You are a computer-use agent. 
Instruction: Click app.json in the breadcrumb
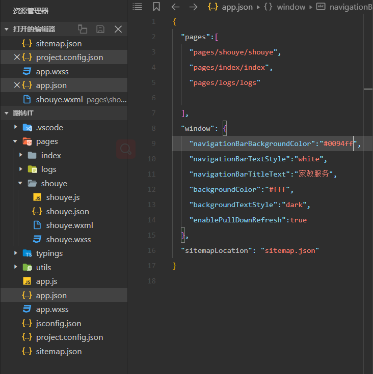(x=237, y=7)
